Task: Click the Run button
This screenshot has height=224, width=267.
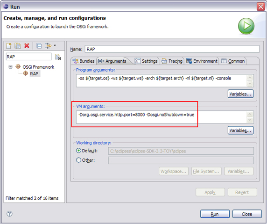Action: (x=215, y=214)
